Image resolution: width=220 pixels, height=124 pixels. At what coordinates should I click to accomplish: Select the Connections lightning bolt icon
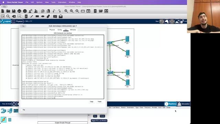click(x=3, y=120)
